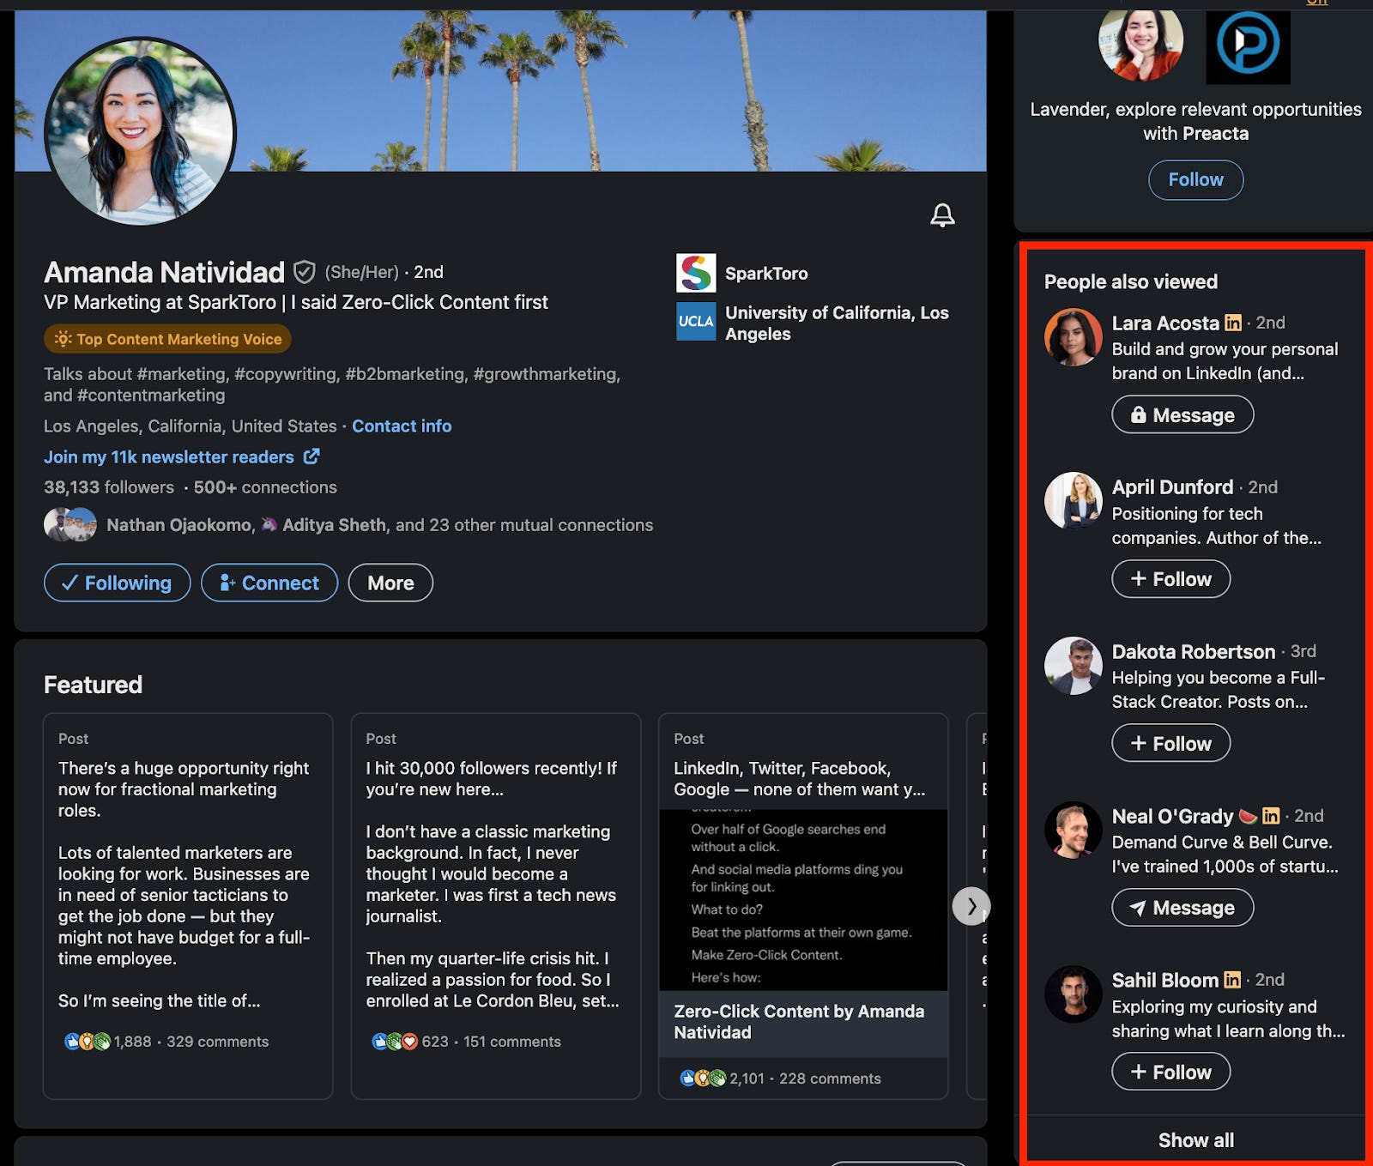Click the UCLA school logo
The image size is (1373, 1166).
pos(696,322)
